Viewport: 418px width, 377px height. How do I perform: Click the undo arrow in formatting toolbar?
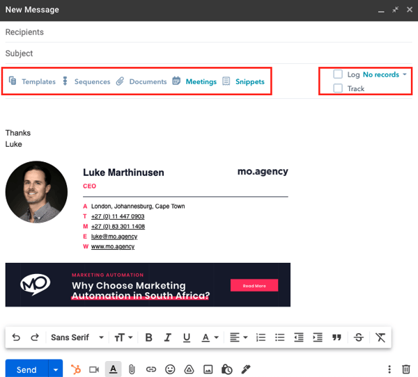pos(16,337)
